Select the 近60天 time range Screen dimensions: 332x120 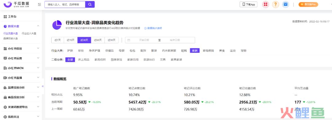coord(98,40)
